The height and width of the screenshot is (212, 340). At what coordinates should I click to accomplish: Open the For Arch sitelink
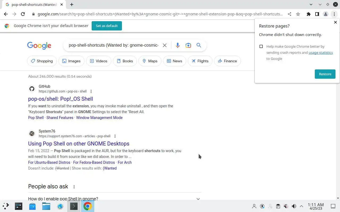click(125, 162)
